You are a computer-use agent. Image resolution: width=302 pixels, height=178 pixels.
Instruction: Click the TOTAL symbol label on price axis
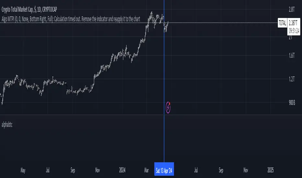[x=282, y=23]
